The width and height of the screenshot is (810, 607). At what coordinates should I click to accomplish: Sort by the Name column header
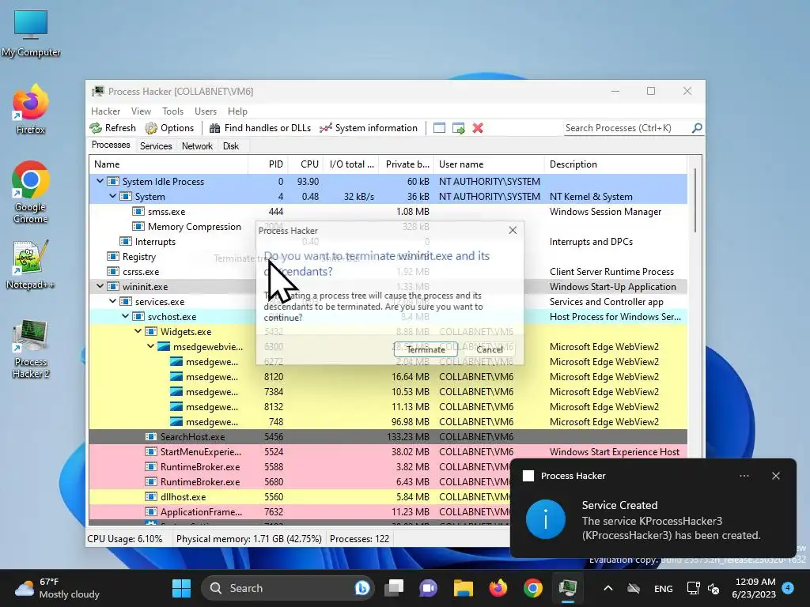pos(168,164)
